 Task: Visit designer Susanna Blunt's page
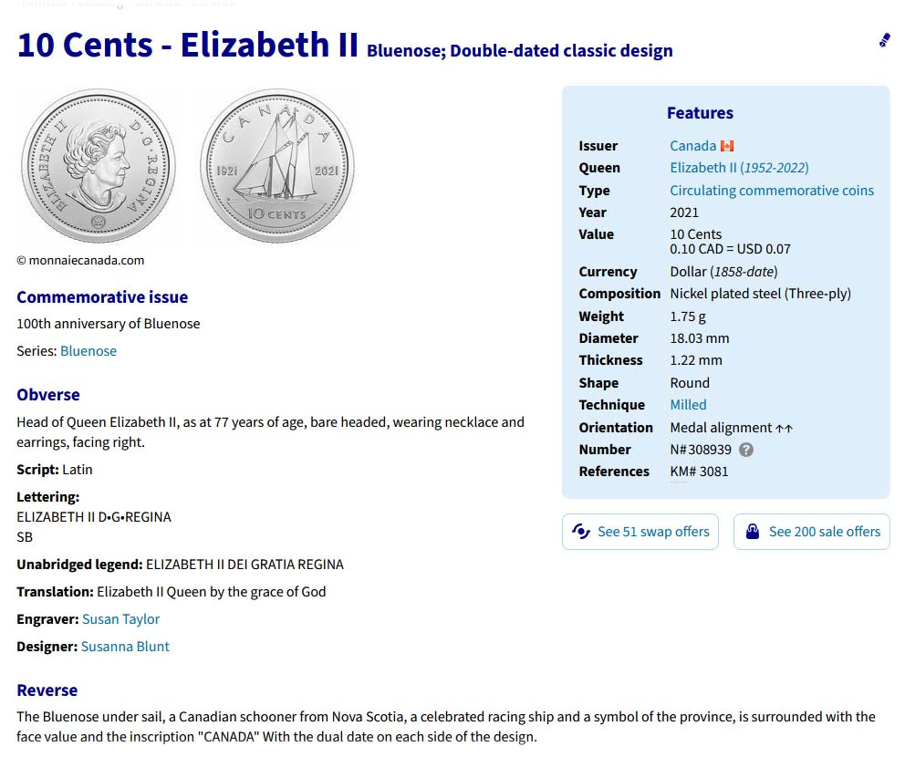click(125, 647)
